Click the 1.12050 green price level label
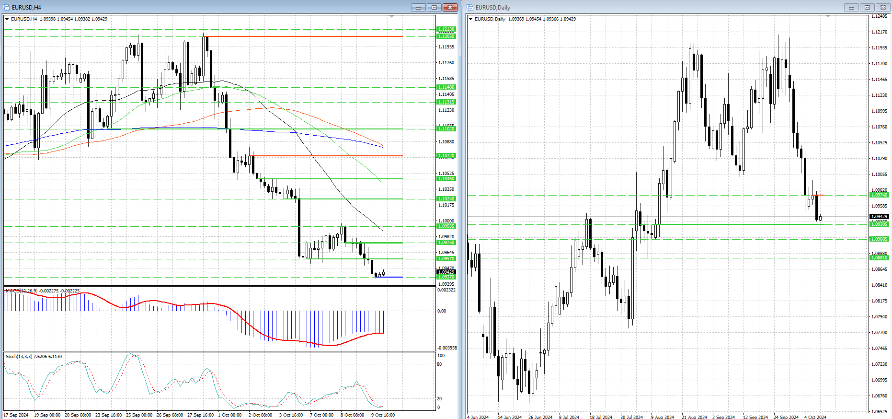 click(446, 36)
